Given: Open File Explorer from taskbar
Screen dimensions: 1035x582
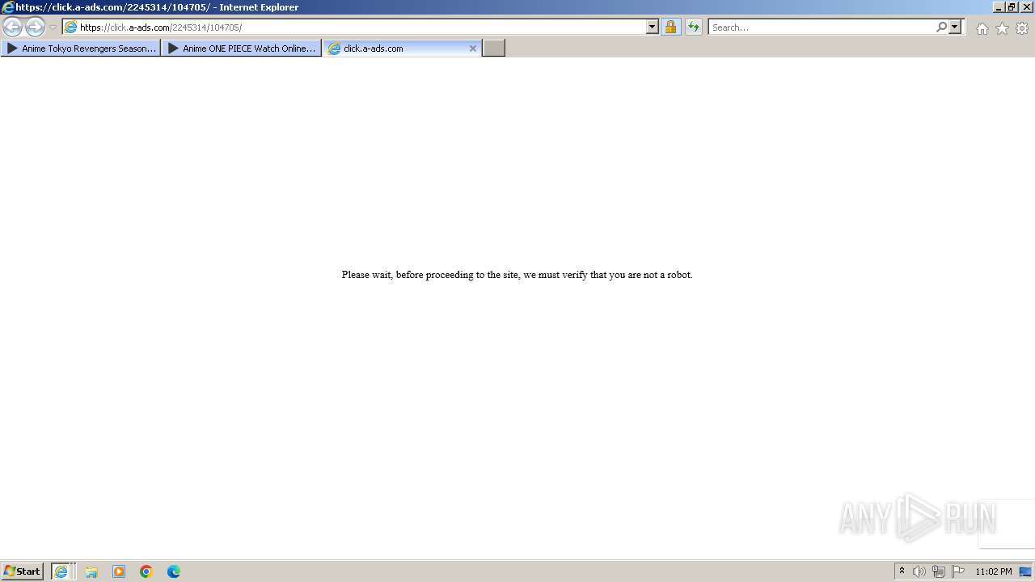Looking at the screenshot, I should (91, 571).
